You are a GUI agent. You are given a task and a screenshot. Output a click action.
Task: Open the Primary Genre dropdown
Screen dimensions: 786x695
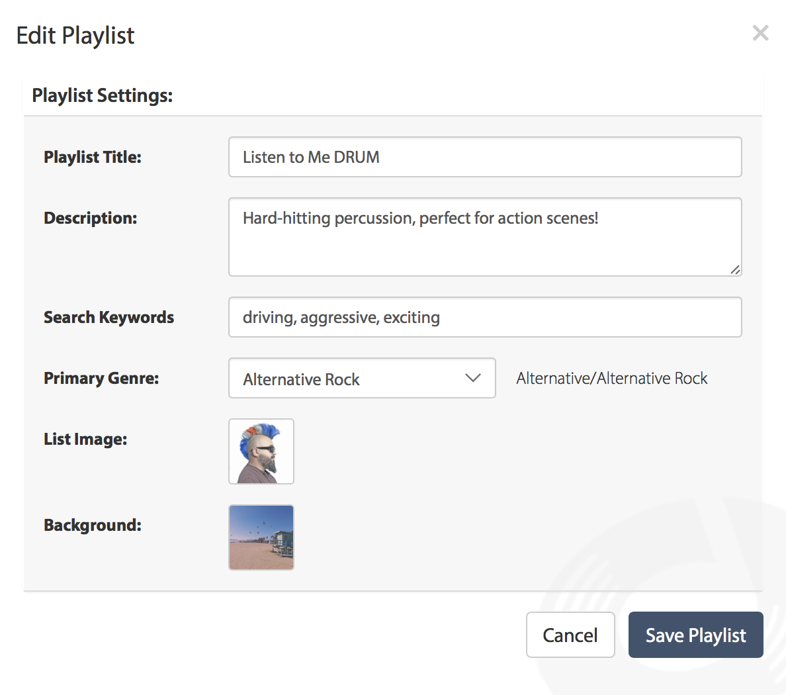point(362,378)
